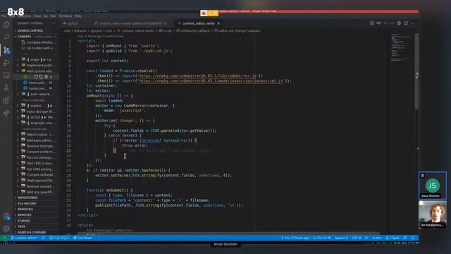Click the code minimap preview
The width and height of the screenshot is (451, 254).
(x=402, y=47)
